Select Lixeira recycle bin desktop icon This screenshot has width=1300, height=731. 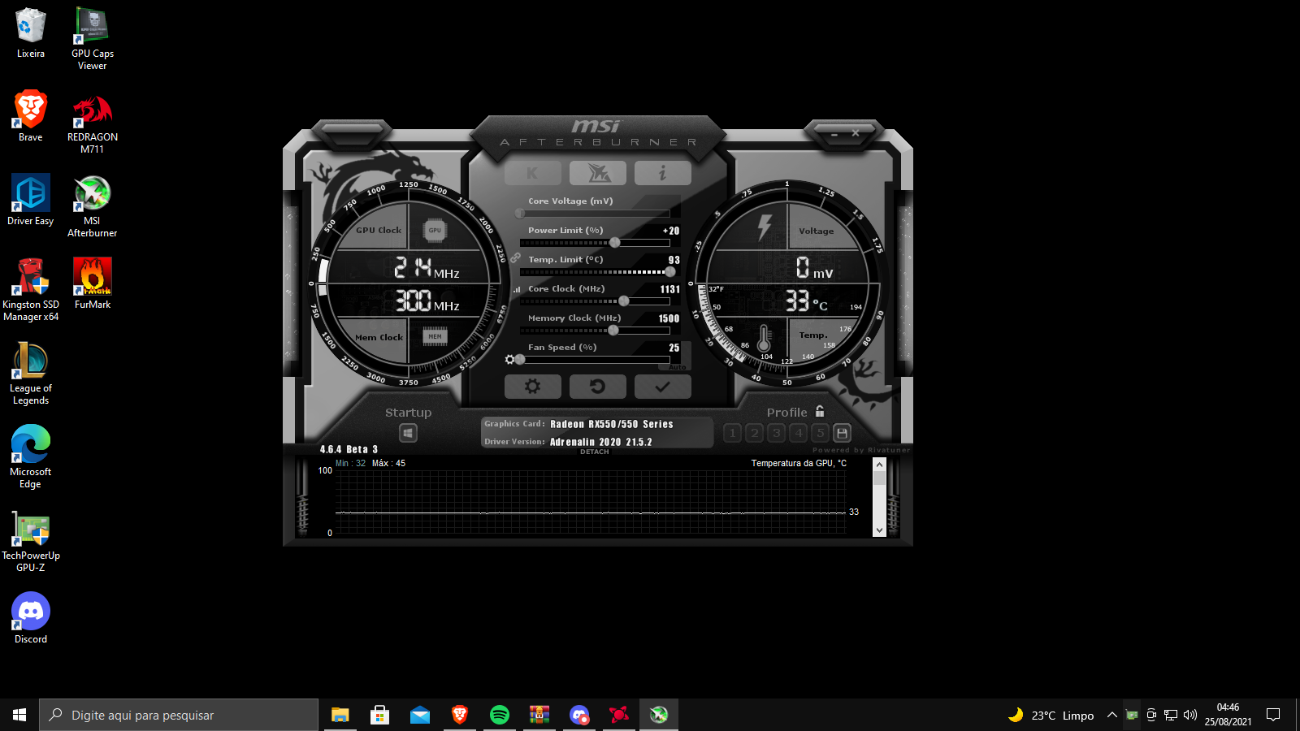tap(31, 33)
